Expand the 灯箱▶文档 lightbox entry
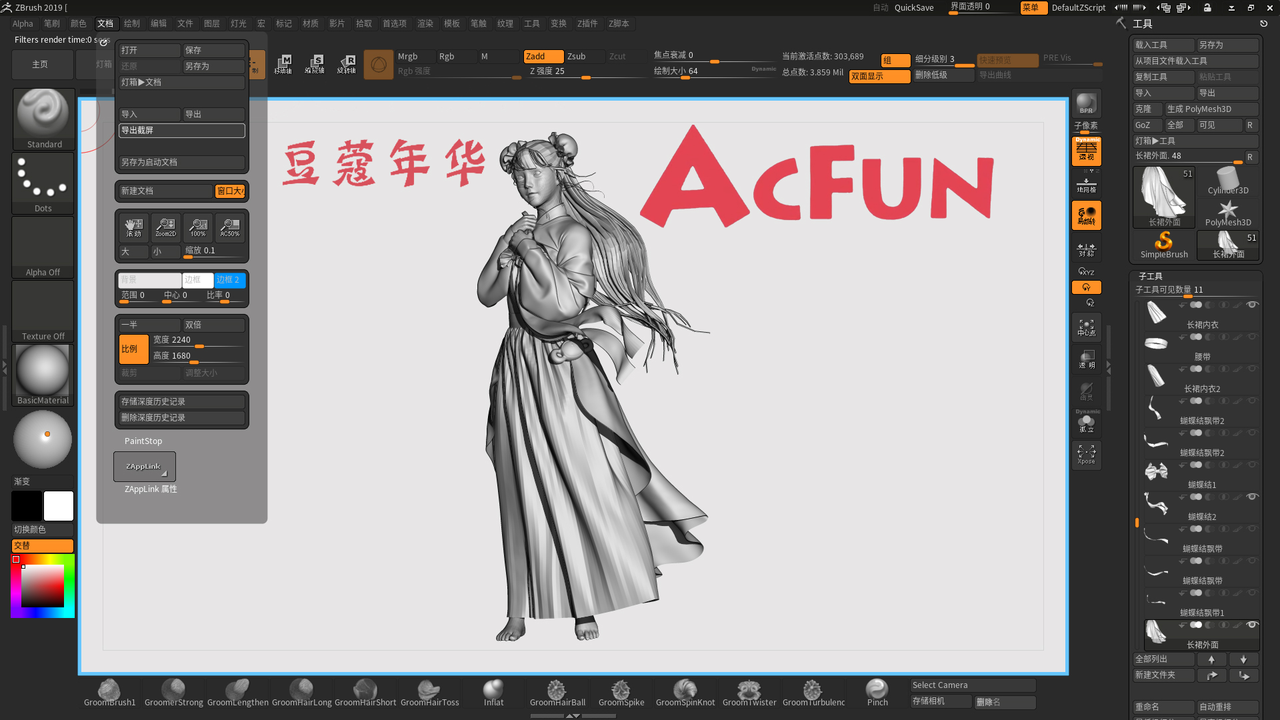Viewport: 1280px width, 720px height. click(181, 83)
